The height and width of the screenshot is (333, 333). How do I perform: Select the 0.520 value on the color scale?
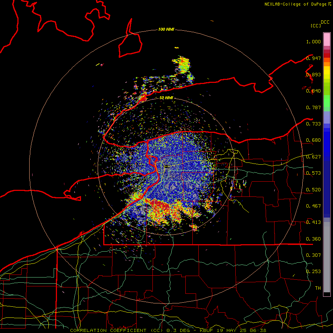click(x=313, y=189)
